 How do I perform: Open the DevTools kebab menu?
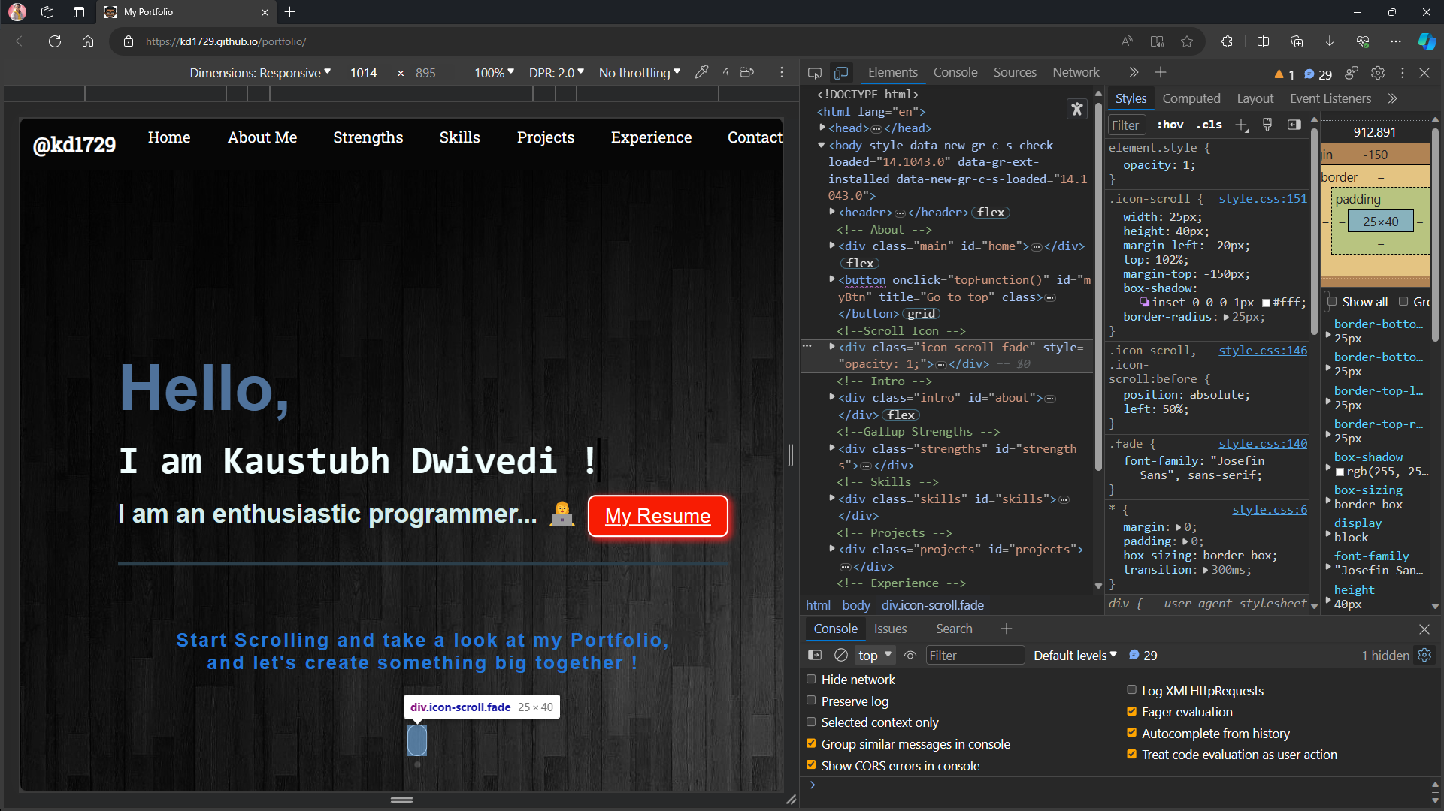[x=1403, y=73]
